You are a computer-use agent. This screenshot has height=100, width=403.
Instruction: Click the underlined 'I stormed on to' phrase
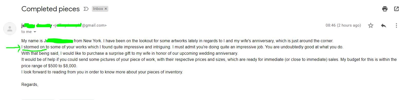point(35,47)
